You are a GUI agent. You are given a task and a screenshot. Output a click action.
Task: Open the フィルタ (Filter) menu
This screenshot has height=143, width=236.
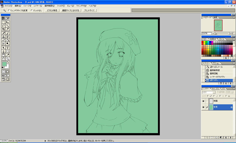click(x=61, y=6)
